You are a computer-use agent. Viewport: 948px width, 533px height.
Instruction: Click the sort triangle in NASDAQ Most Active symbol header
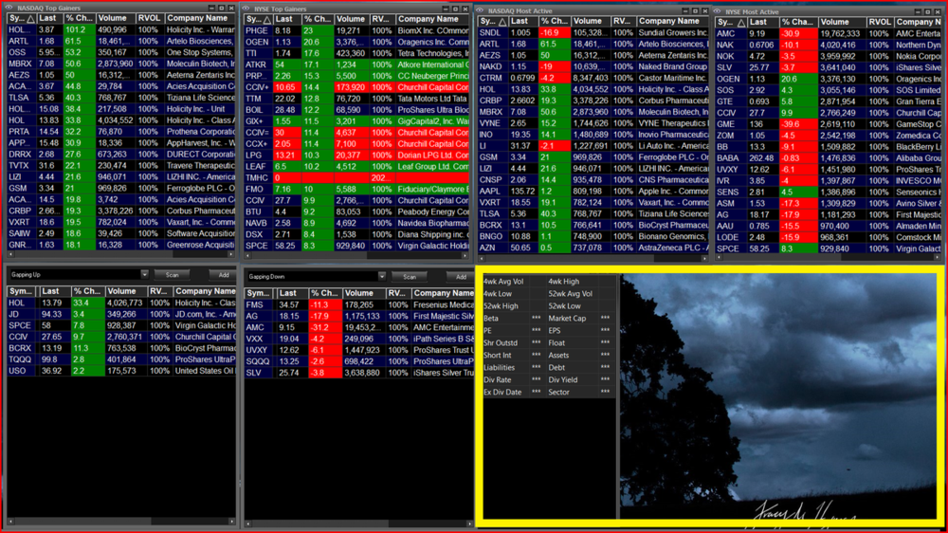[501, 22]
